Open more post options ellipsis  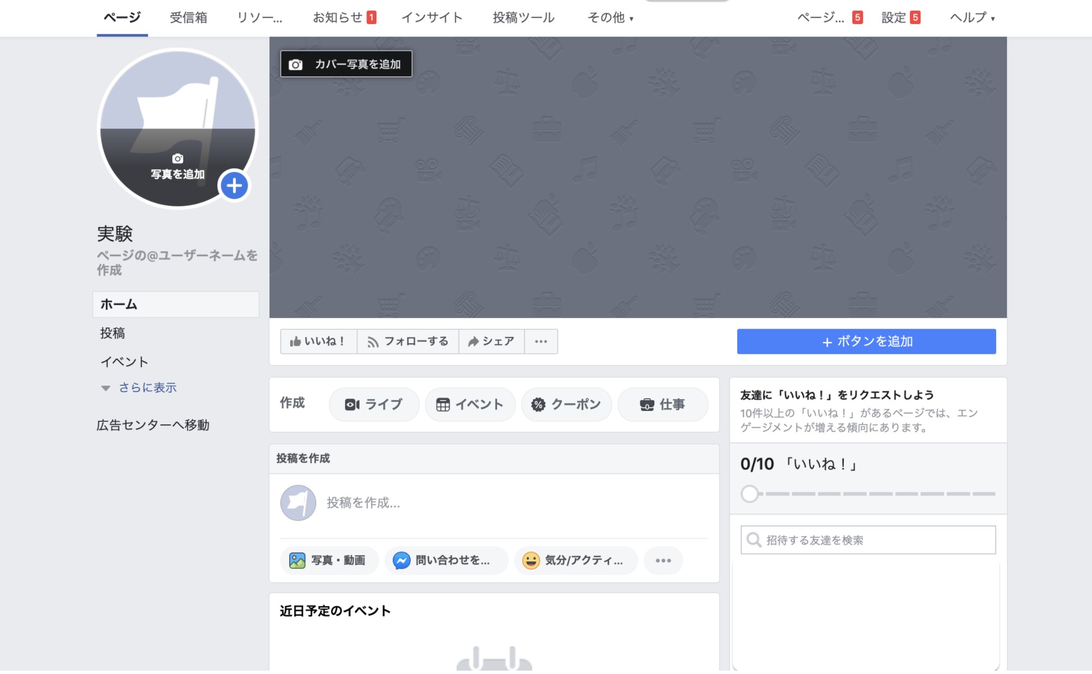click(x=663, y=560)
